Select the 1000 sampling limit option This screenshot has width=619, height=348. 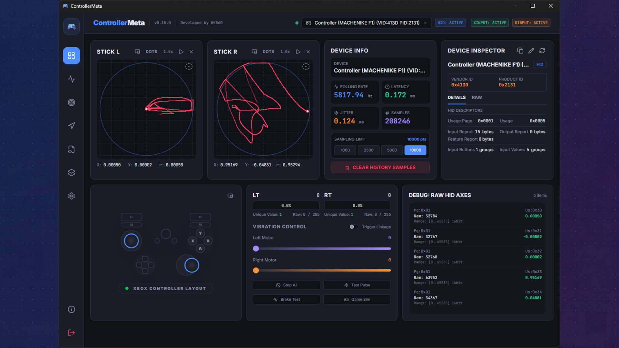pyautogui.click(x=345, y=150)
